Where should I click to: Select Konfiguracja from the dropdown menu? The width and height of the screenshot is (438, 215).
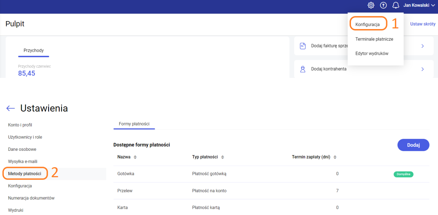point(367,24)
